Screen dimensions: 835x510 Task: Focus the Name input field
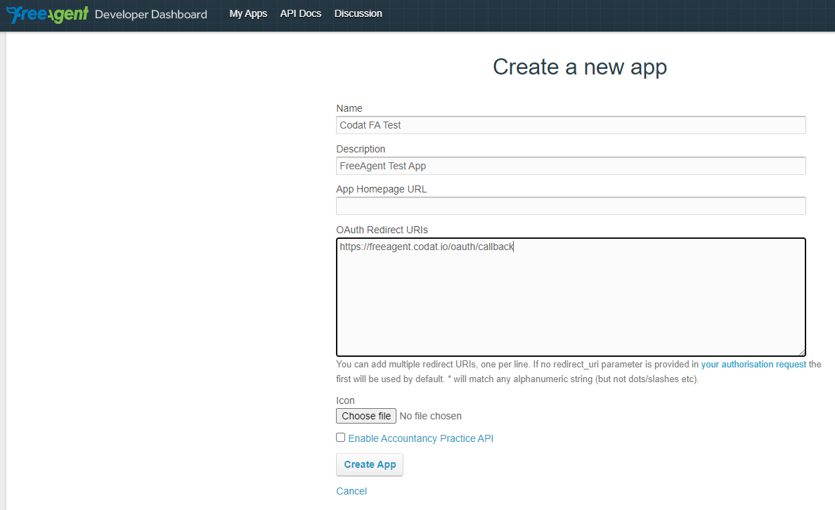(570, 125)
